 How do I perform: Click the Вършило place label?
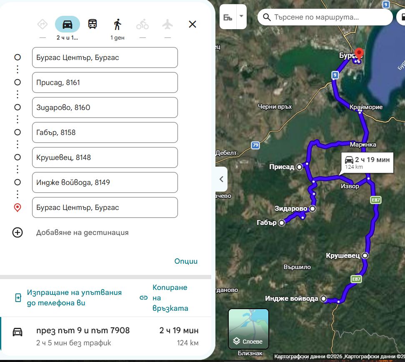coord(297,267)
